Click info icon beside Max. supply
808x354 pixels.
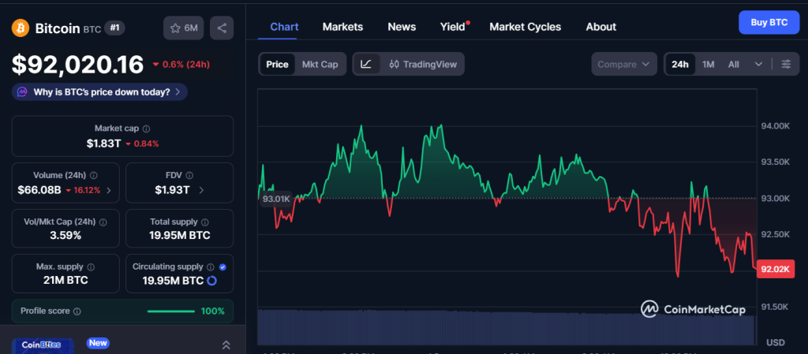click(x=91, y=267)
